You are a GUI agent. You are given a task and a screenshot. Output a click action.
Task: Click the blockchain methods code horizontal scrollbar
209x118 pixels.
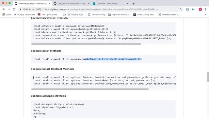tap(86, 44)
